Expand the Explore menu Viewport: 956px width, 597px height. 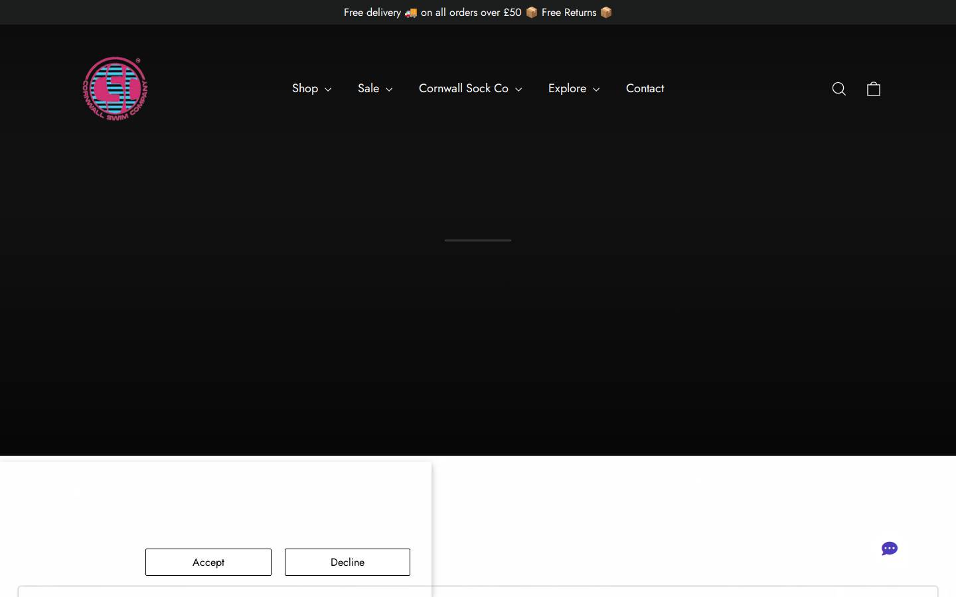(x=574, y=88)
